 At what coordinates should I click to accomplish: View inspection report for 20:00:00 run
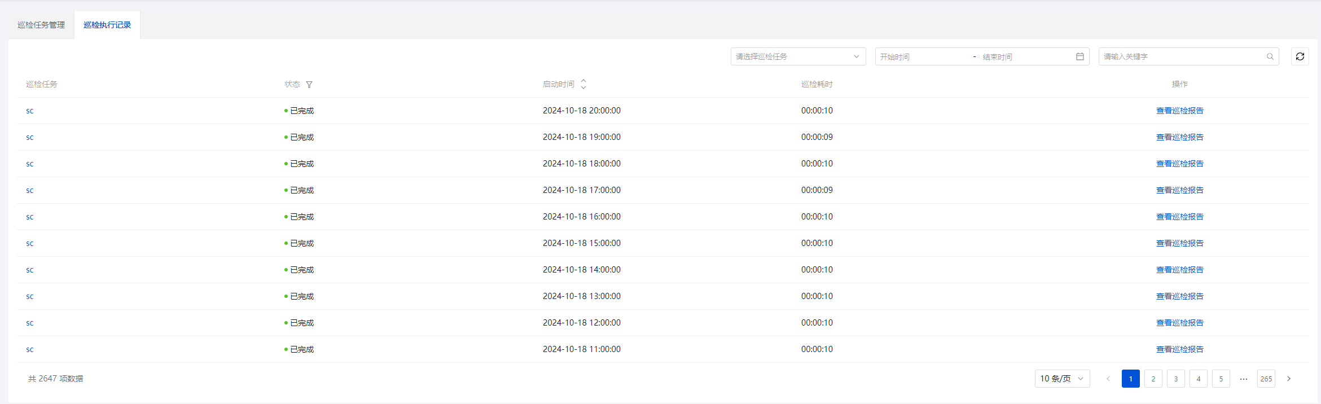coord(1179,111)
